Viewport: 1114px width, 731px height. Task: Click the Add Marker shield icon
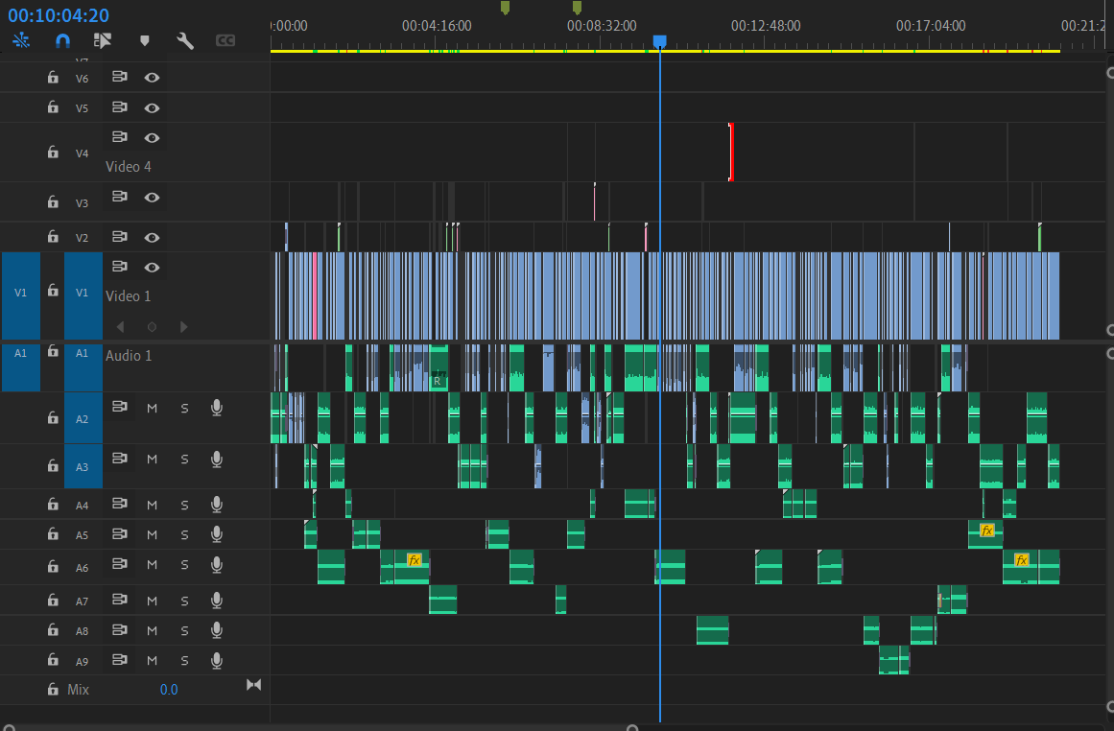click(144, 40)
